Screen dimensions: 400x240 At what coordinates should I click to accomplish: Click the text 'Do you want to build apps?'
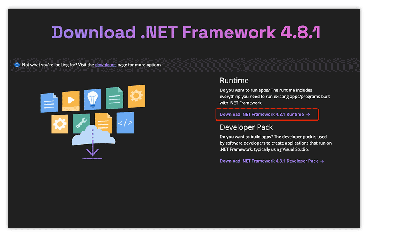(x=246, y=137)
